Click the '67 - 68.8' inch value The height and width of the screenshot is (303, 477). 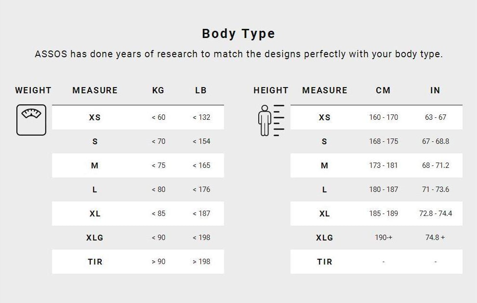click(x=436, y=141)
